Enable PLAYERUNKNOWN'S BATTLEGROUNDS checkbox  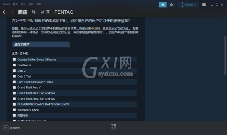(x=14, y=104)
